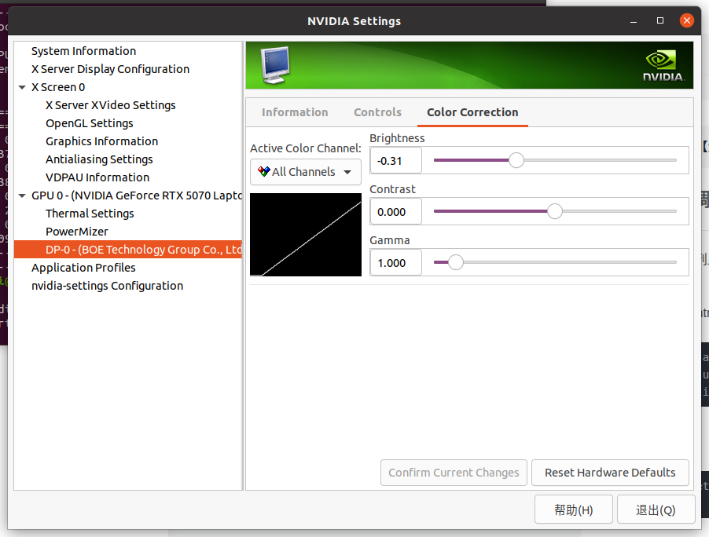The width and height of the screenshot is (709, 537).
Task: Open X Server Display Configuration
Action: (110, 69)
